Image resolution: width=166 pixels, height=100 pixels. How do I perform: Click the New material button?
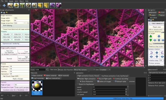point(37,76)
